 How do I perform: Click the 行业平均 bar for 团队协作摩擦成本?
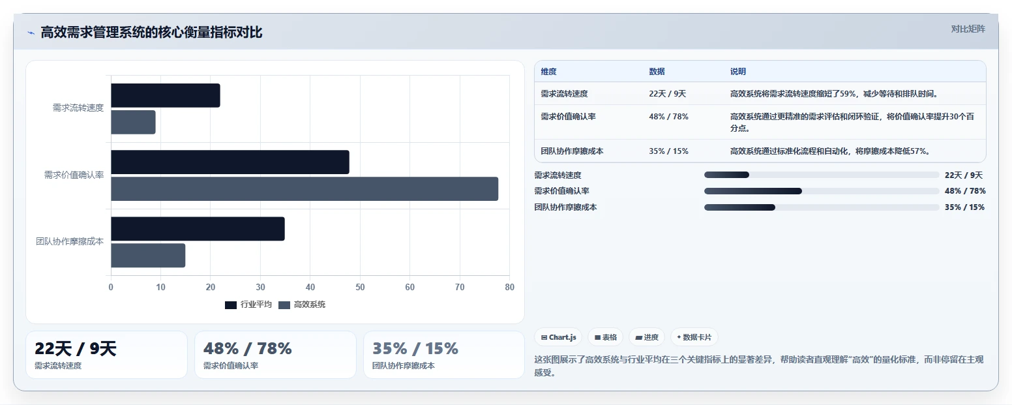point(198,229)
